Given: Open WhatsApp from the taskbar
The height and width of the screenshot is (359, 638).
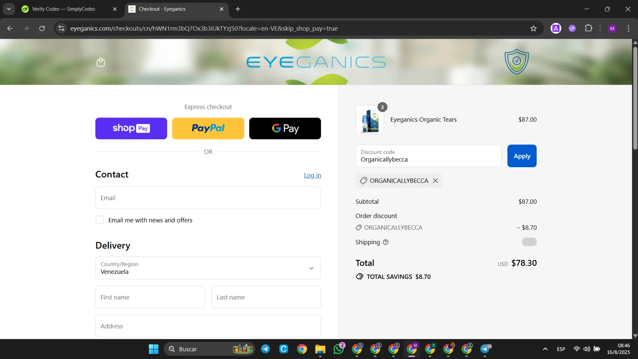Looking at the screenshot, I should click(339, 349).
